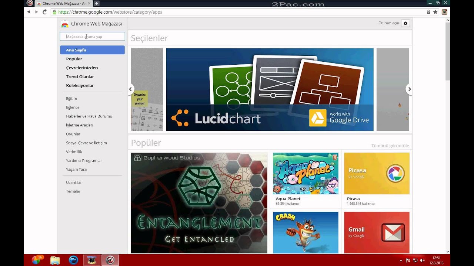Viewport: 474px width, 266px height.
Task: Open File Explorer from taskbar
Action: point(55,260)
